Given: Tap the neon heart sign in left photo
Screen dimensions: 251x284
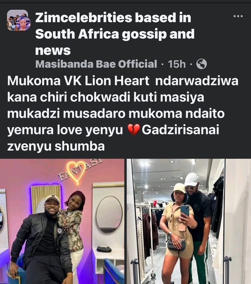Looking at the screenshot, I should coord(76,172).
